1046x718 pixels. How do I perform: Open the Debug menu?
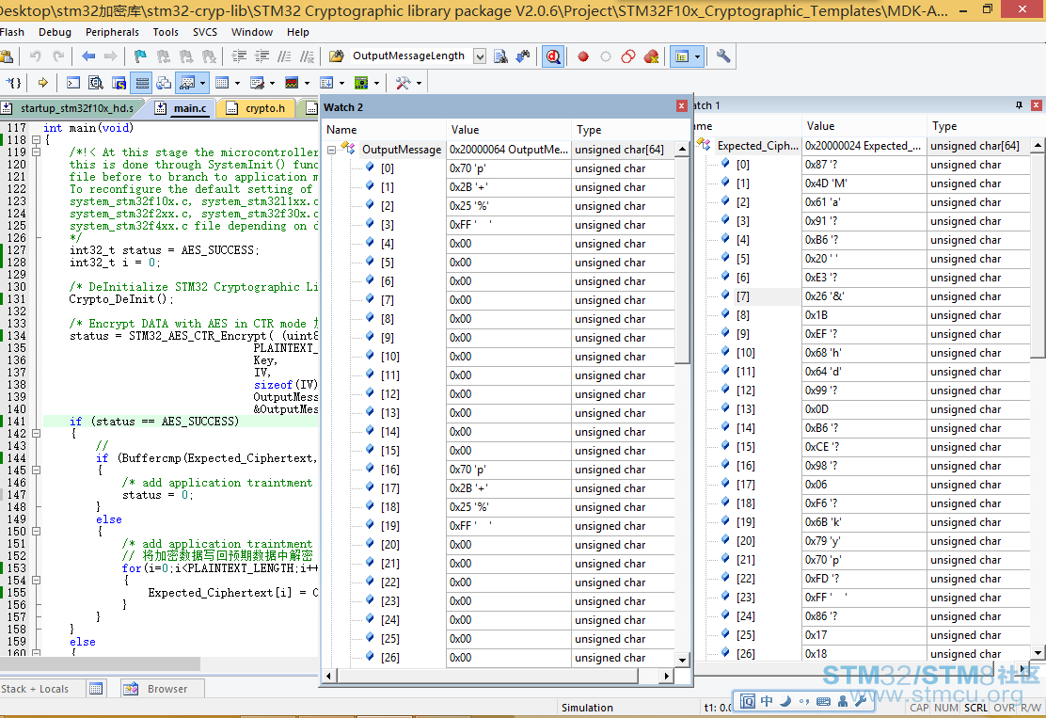[55, 32]
